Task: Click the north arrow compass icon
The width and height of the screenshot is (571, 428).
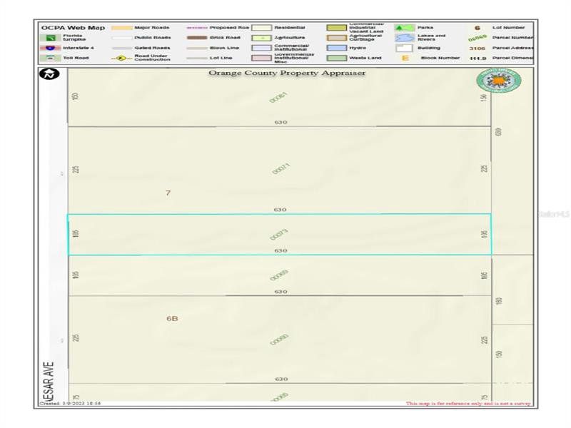Action: pyautogui.click(x=49, y=74)
